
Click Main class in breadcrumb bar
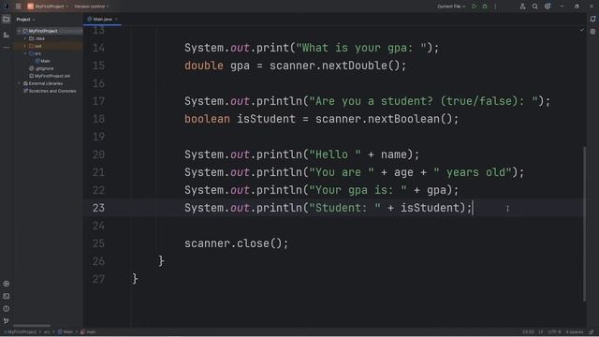[x=66, y=332]
